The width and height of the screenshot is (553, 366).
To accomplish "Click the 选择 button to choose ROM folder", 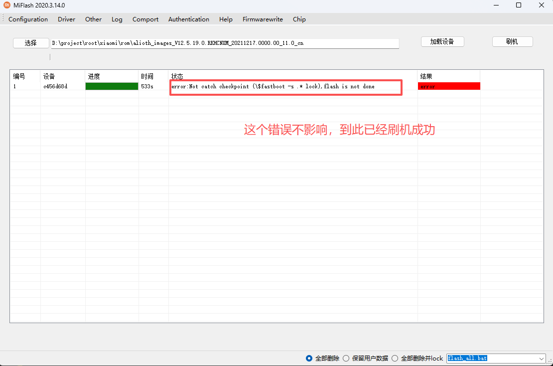I will click(x=31, y=43).
